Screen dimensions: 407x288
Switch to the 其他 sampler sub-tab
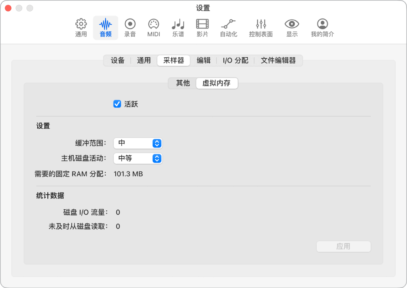(x=183, y=83)
